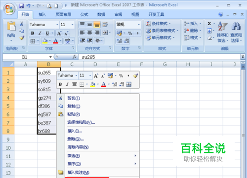
Task: Apply red font color in ribbon
Action: coord(56,41)
